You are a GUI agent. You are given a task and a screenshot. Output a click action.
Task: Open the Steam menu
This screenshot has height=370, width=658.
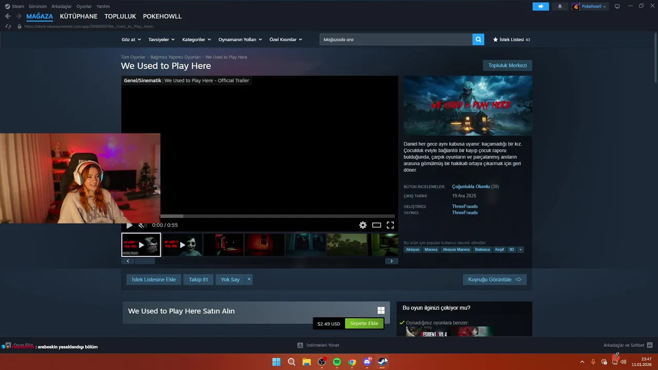[18, 6]
